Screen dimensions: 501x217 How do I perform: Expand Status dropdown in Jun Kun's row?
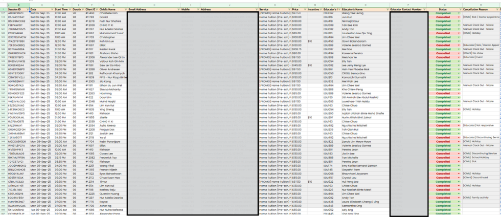click(458, 17)
